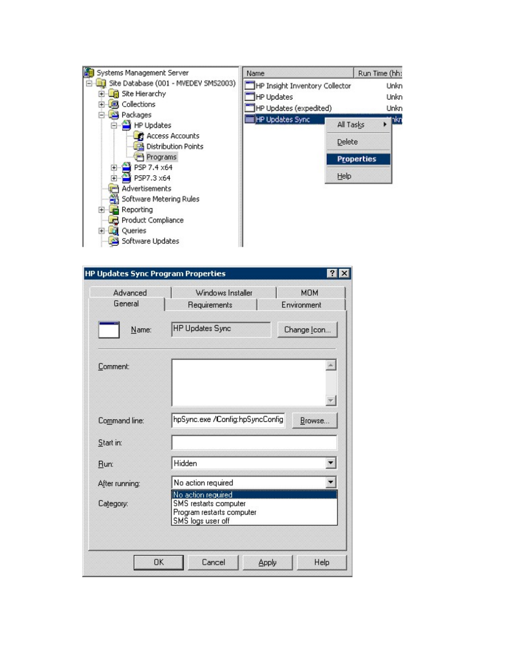This screenshot has width=516, height=668.
Task: Expand the PSP 7.4 x64 node
Action: (114, 168)
